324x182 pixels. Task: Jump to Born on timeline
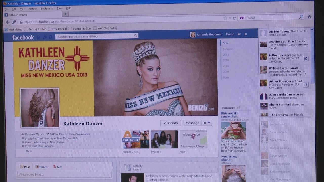(226, 77)
